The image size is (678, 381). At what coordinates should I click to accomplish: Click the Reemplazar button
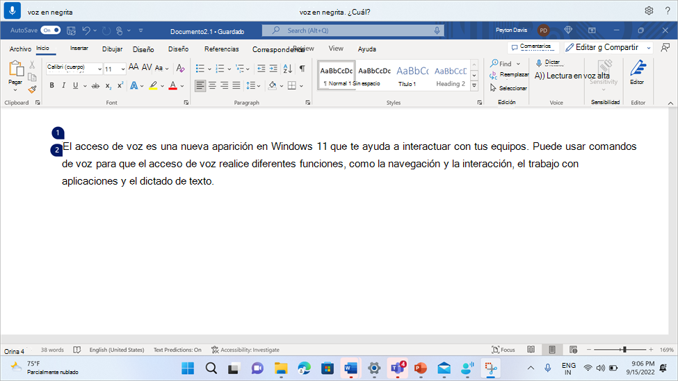pyautogui.click(x=509, y=75)
